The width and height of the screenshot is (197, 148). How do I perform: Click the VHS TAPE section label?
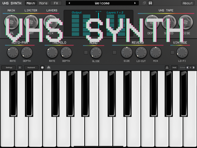point(166,10)
